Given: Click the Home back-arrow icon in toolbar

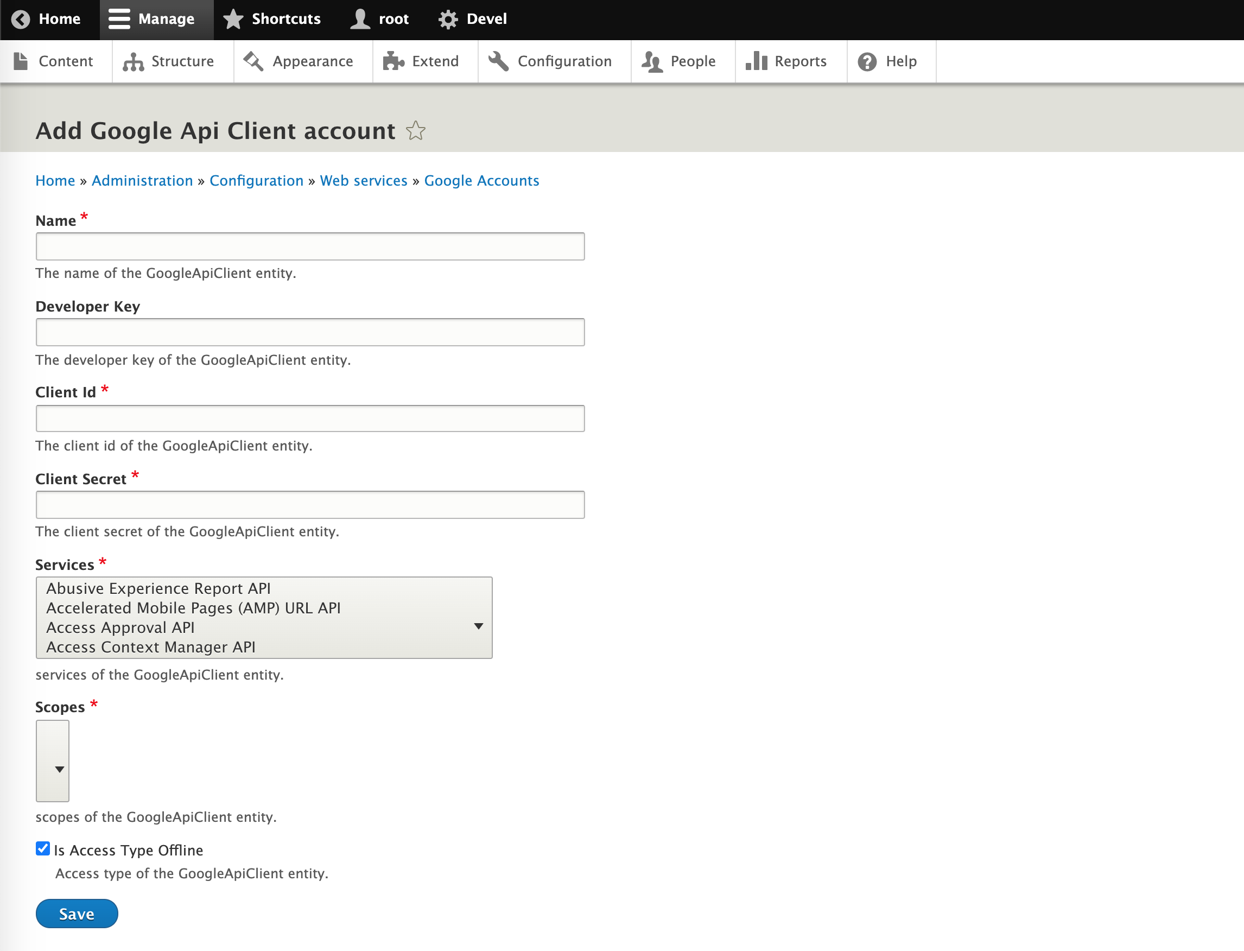Looking at the screenshot, I should point(21,19).
